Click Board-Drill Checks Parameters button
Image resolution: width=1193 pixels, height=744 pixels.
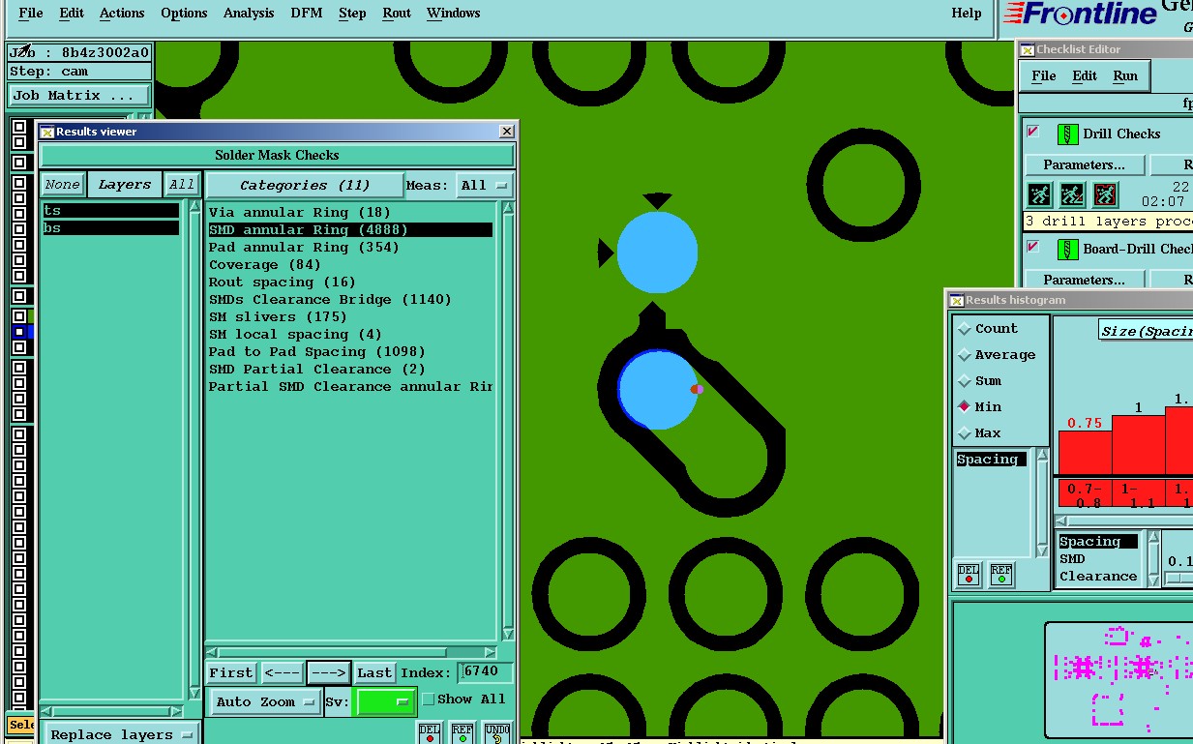(x=1084, y=280)
